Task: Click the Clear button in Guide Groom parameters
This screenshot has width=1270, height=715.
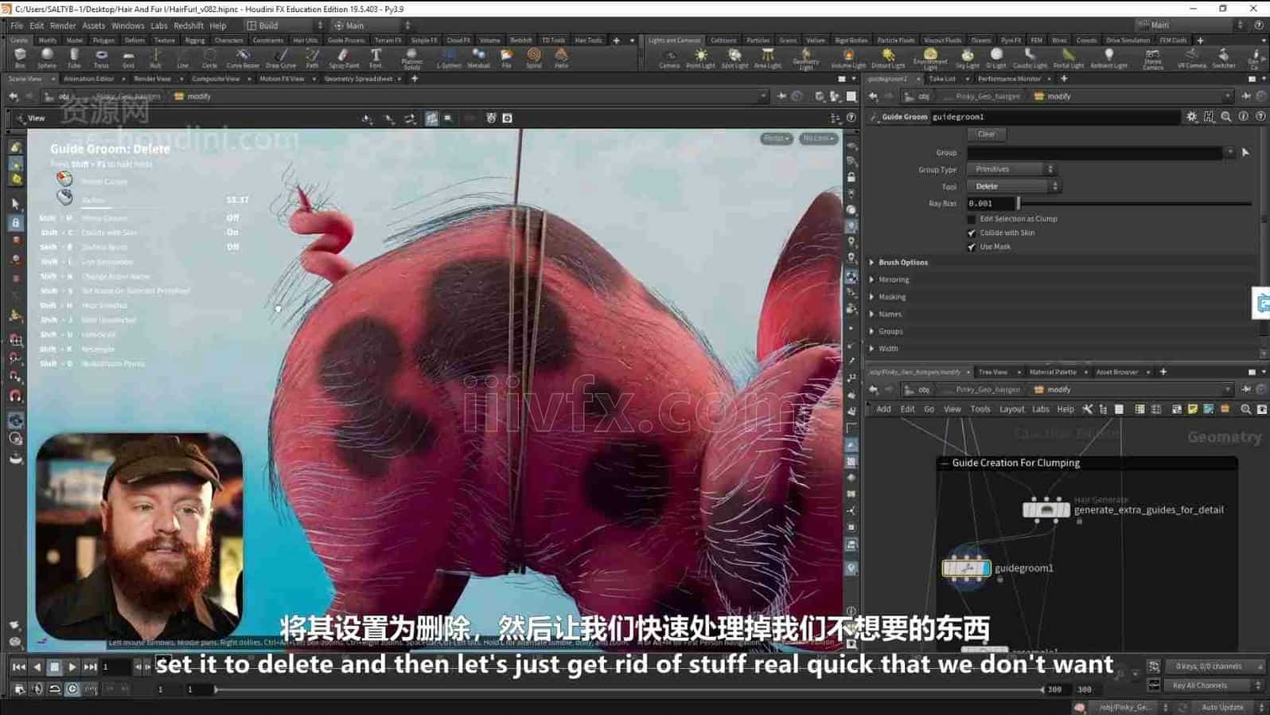Action: click(x=986, y=135)
